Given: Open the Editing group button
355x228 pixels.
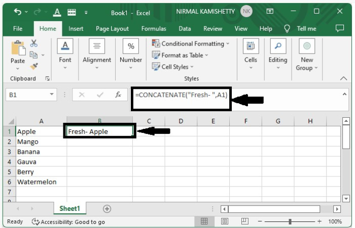Looking at the screenshot, I should tap(278, 54).
